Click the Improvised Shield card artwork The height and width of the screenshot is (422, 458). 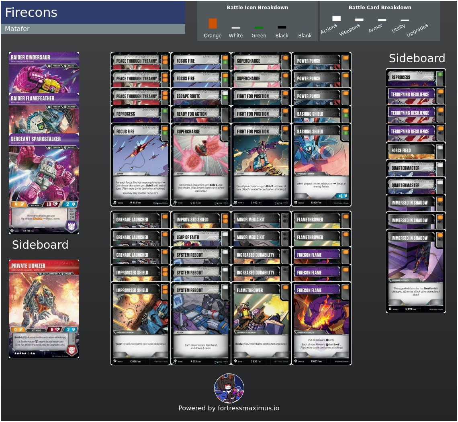tap(141, 313)
